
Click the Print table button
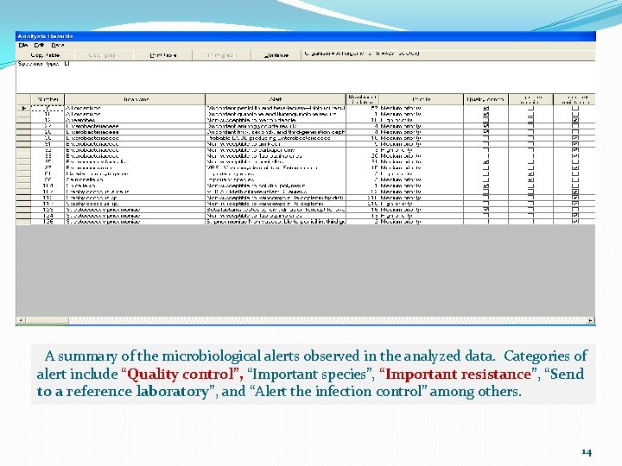[x=163, y=55]
